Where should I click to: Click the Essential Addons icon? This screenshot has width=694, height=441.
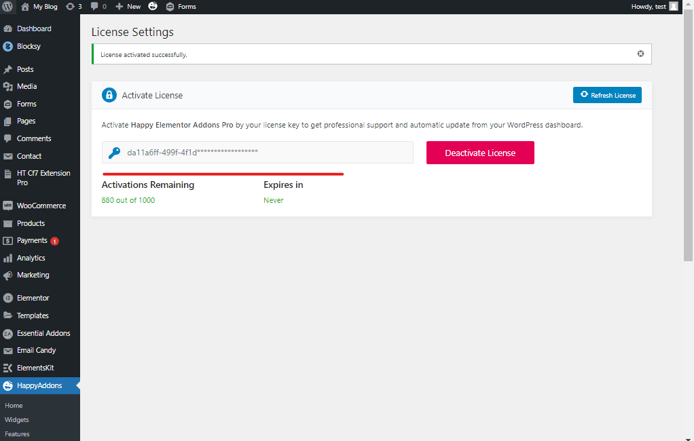pos(7,334)
